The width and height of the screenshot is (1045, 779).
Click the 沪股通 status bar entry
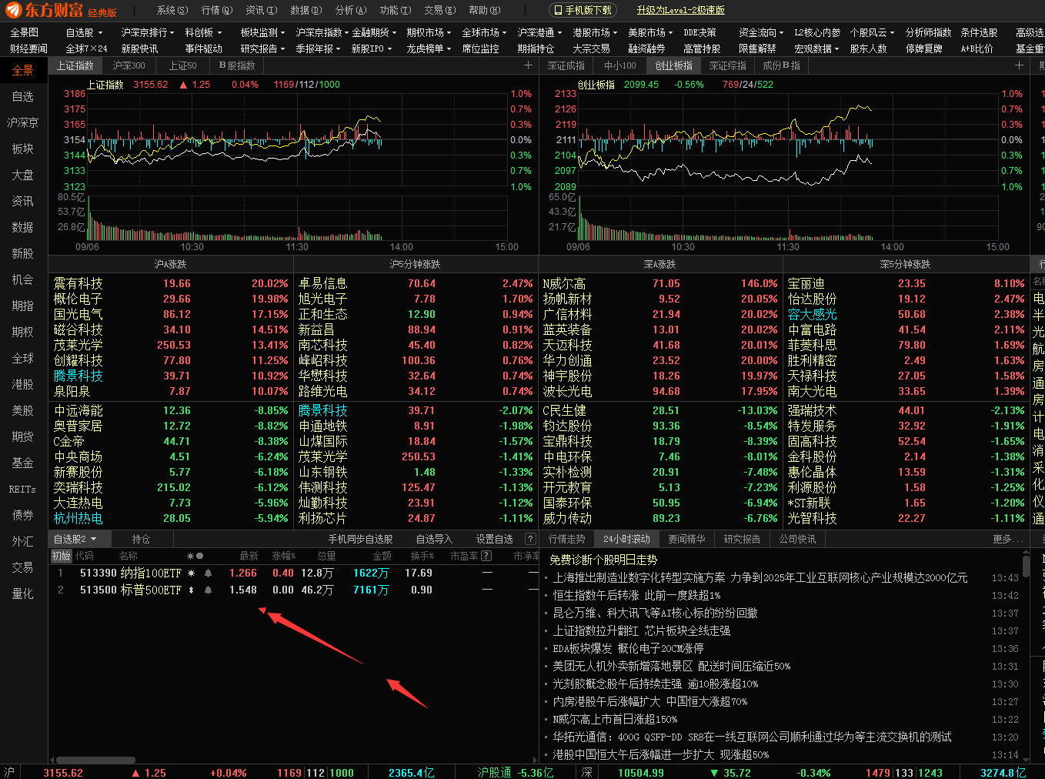pyautogui.click(x=494, y=772)
